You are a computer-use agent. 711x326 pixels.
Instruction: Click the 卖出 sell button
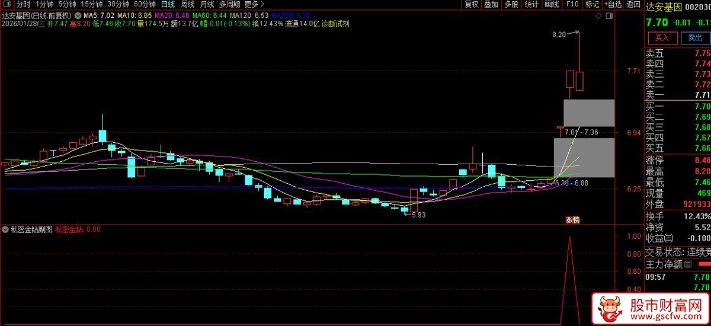point(695,38)
